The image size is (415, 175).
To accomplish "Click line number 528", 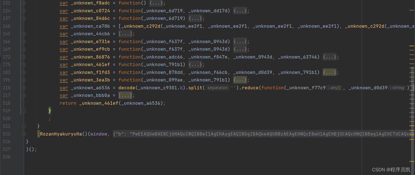I will tap(6, 157).
